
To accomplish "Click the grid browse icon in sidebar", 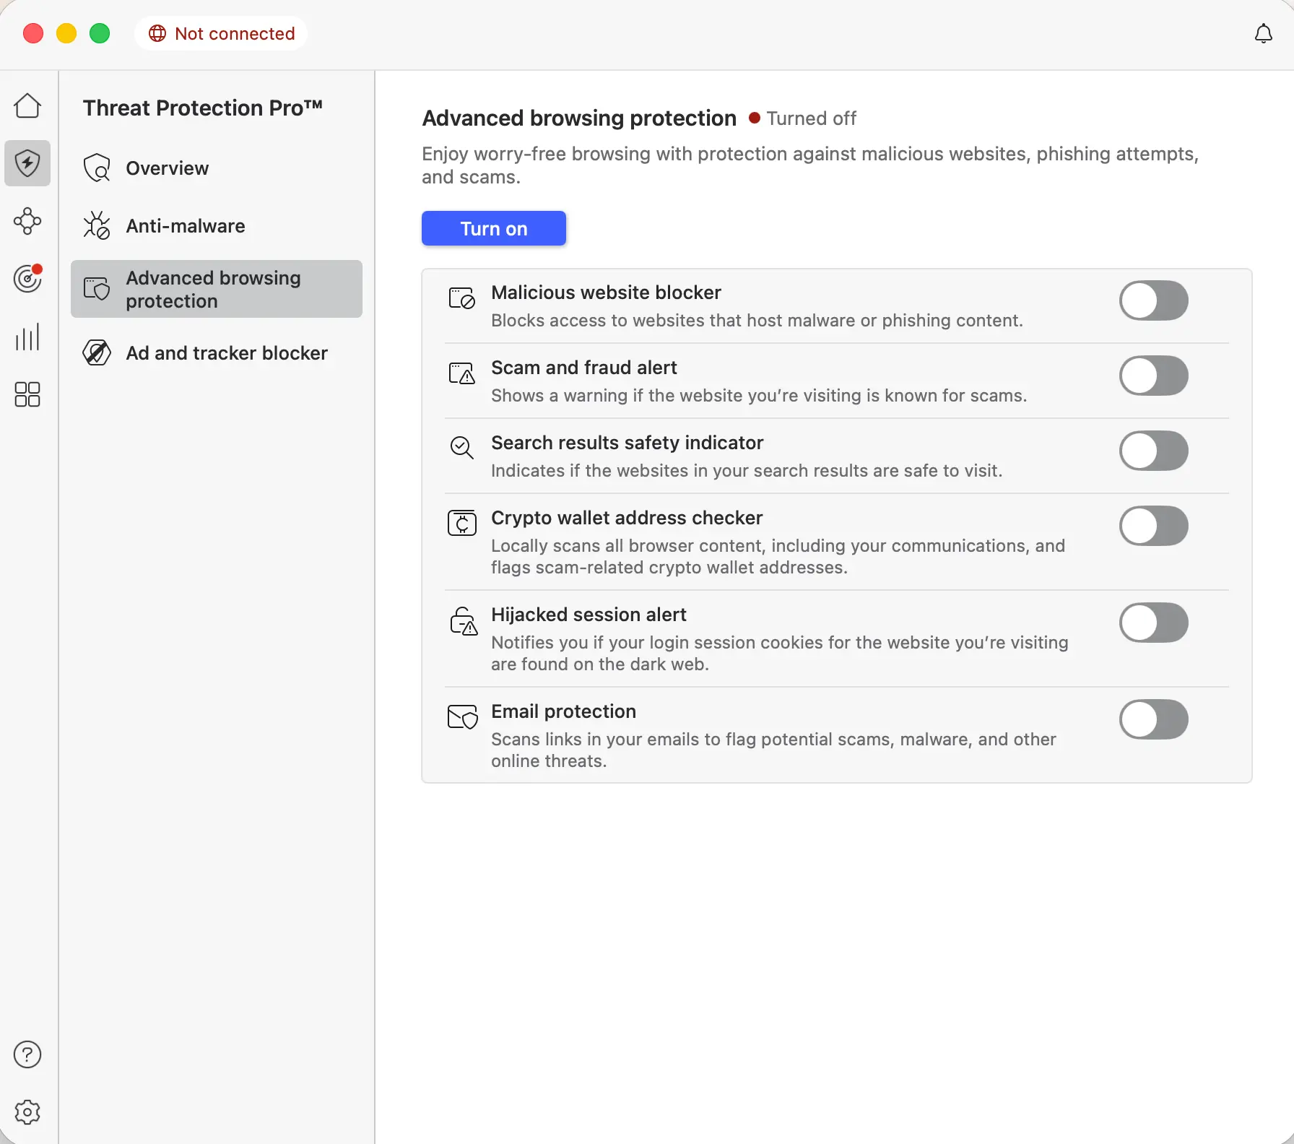I will coord(27,394).
